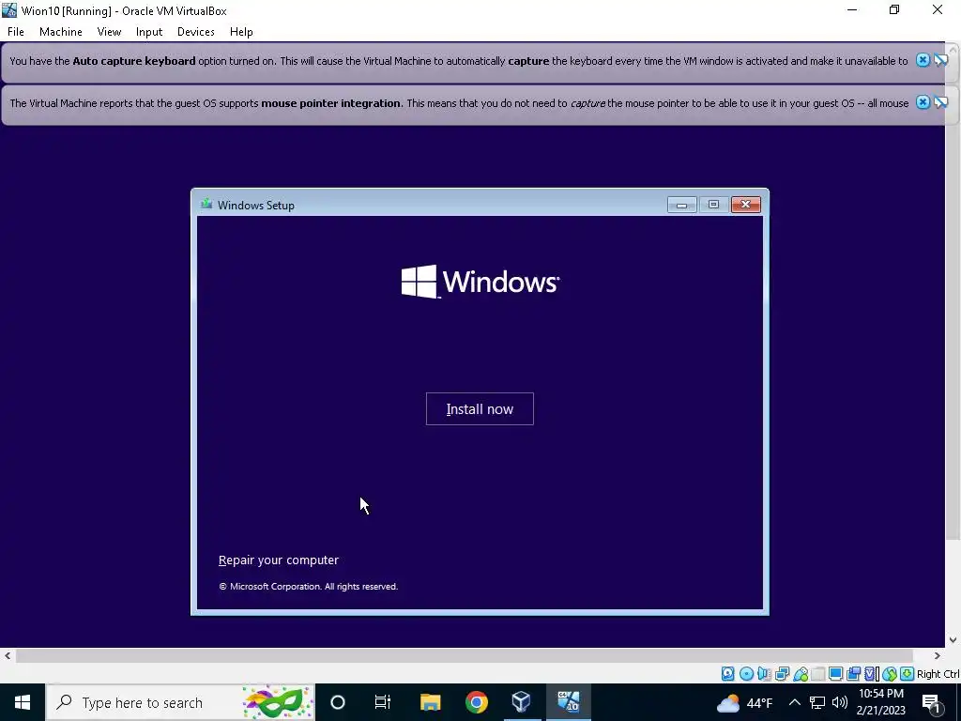This screenshot has height=721, width=961.
Task: Open the Input menu
Action: (149, 32)
